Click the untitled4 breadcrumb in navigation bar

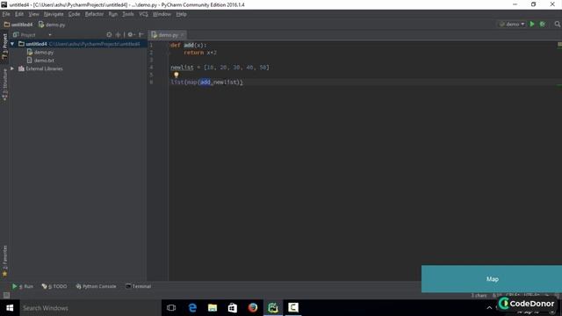pos(18,25)
